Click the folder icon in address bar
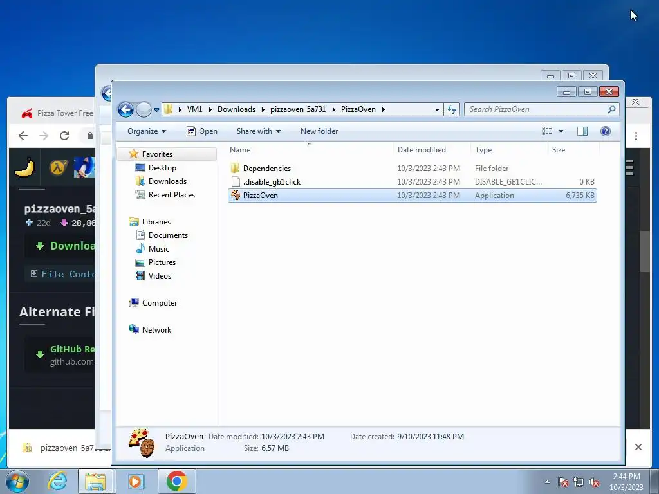 coord(168,109)
